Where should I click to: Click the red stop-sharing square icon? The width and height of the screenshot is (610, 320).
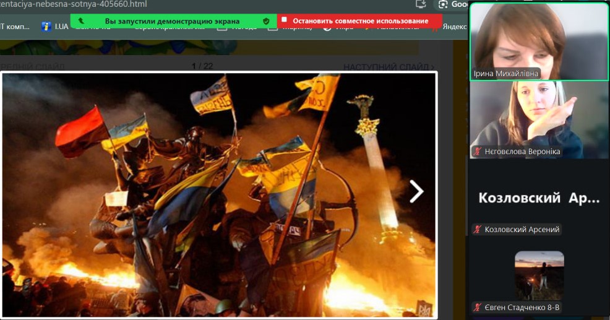pos(285,20)
